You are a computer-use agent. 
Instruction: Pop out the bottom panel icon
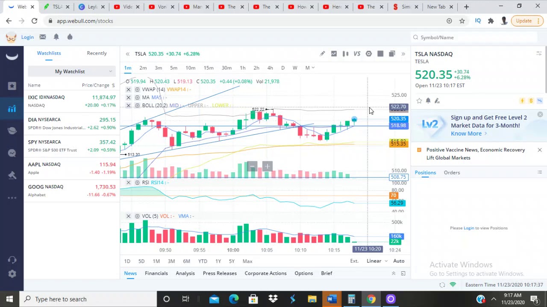pyautogui.click(x=403, y=273)
